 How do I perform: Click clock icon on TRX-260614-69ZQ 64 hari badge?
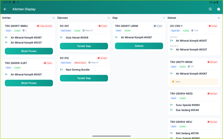[209, 93]
